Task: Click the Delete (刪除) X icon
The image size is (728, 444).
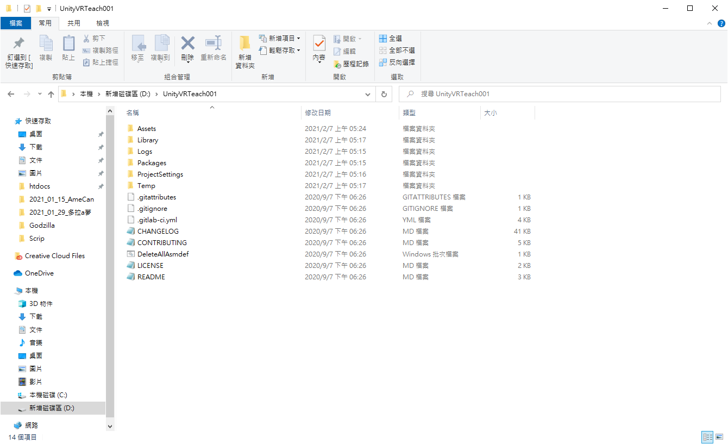Action: (187, 43)
